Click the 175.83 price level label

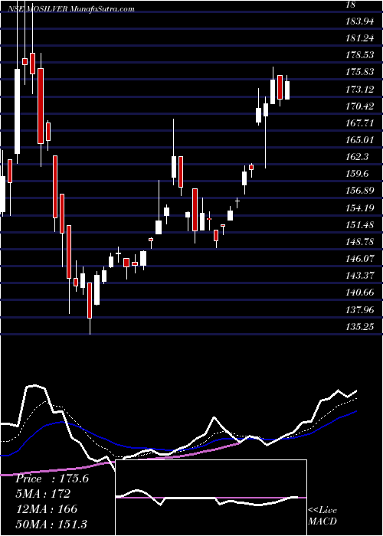pyautogui.click(x=360, y=72)
